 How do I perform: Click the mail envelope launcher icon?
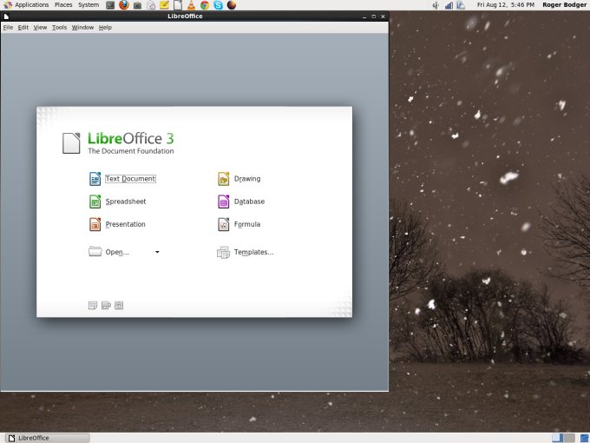pyautogui.click(x=151, y=5)
